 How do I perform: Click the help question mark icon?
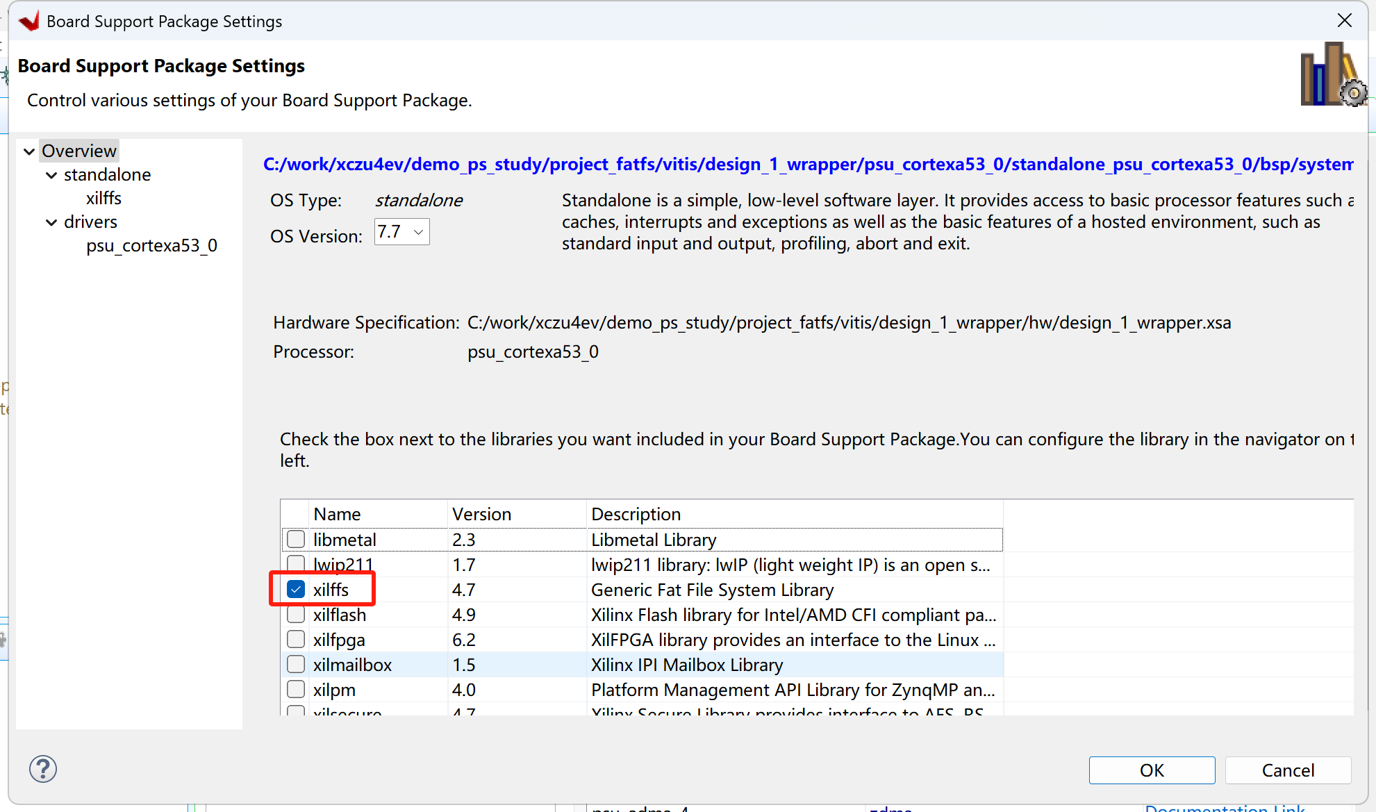[x=43, y=769]
